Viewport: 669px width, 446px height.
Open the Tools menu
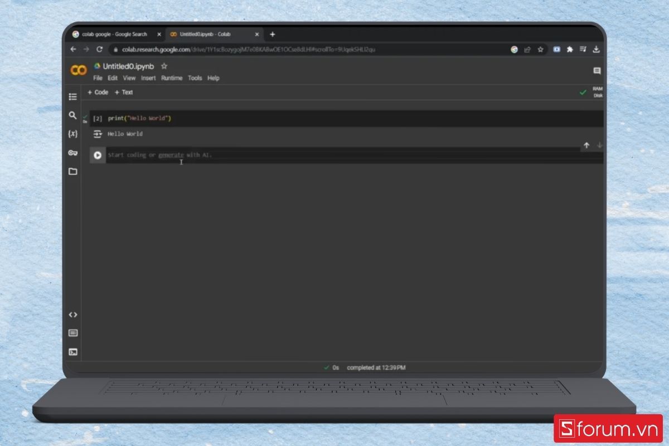tap(195, 78)
